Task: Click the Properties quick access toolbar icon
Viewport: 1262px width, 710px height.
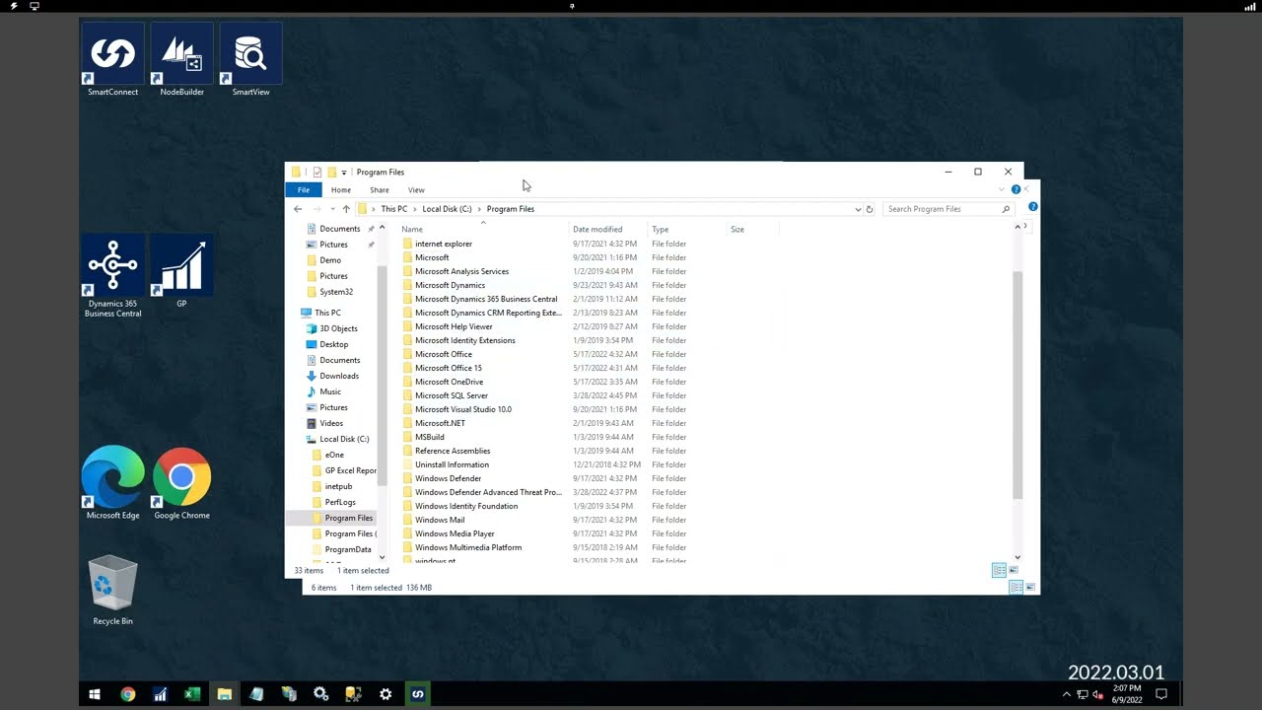Action: click(316, 172)
